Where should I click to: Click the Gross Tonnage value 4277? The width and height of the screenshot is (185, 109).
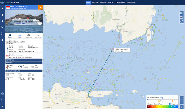(7, 75)
